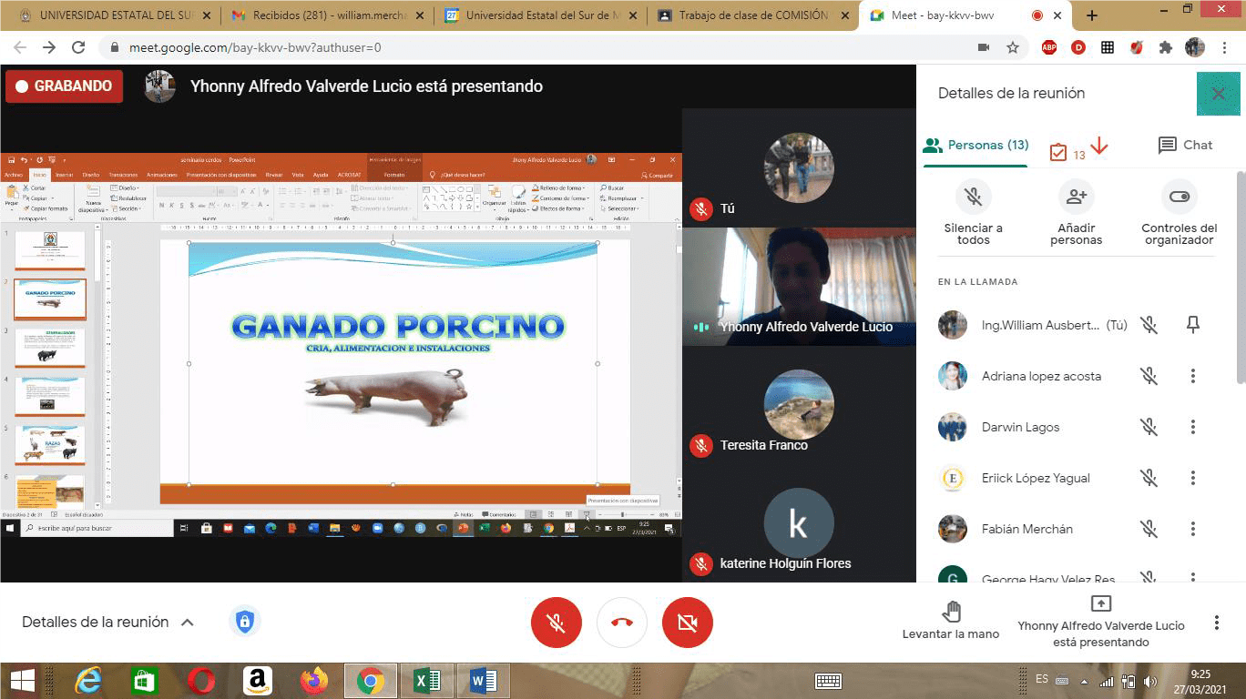Open the Windows Start menu
This screenshot has height=699, width=1246.
(x=22, y=681)
